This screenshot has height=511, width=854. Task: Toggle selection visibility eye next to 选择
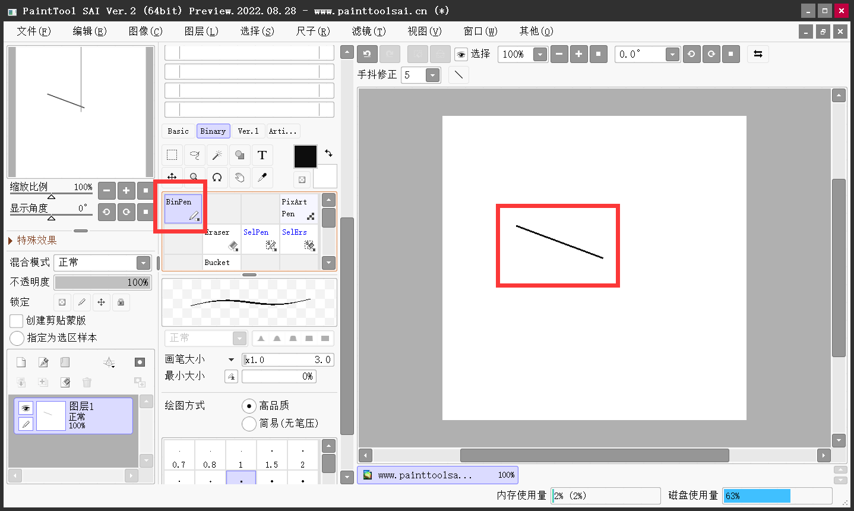(x=461, y=55)
